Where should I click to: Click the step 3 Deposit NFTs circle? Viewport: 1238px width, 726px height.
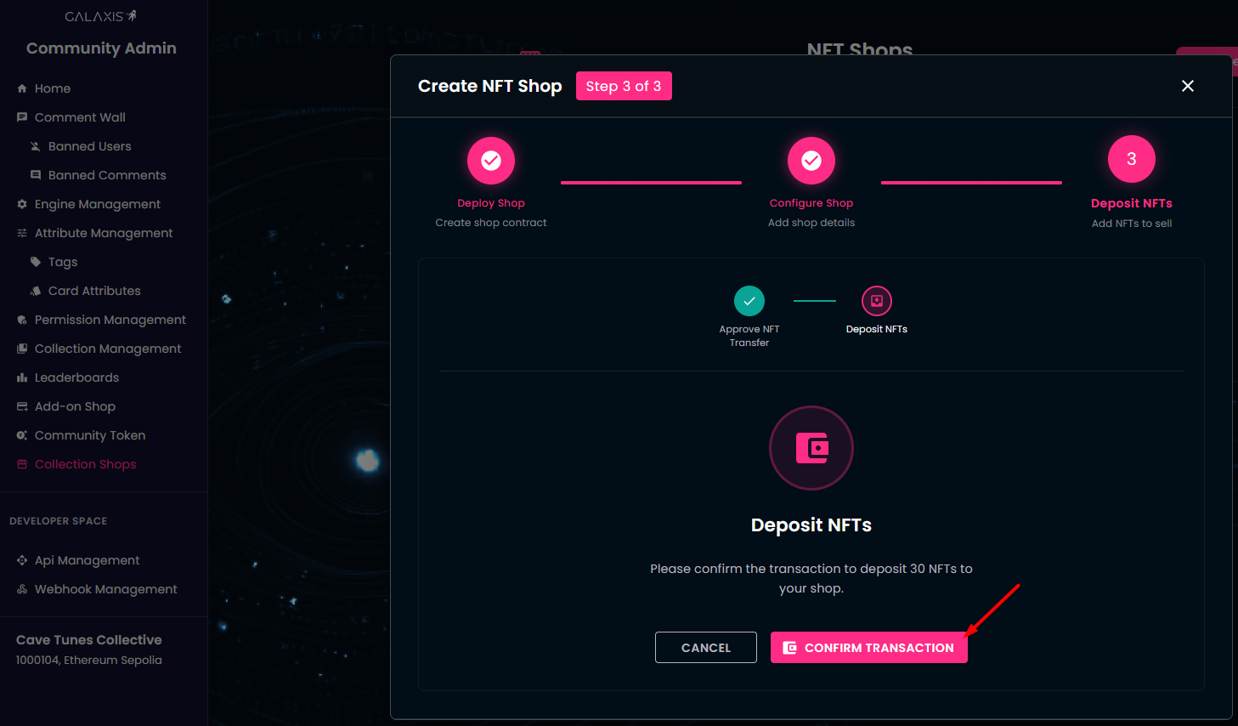tap(1131, 159)
